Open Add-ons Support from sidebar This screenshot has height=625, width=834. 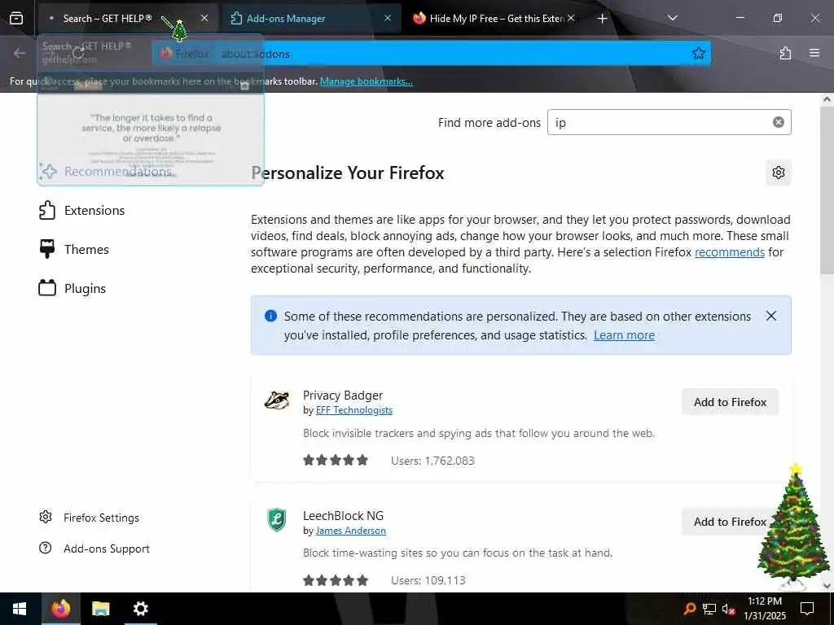(x=94, y=549)
